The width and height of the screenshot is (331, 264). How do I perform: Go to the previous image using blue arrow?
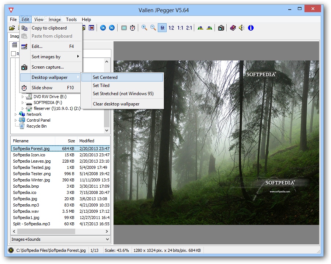pos(103,28)
